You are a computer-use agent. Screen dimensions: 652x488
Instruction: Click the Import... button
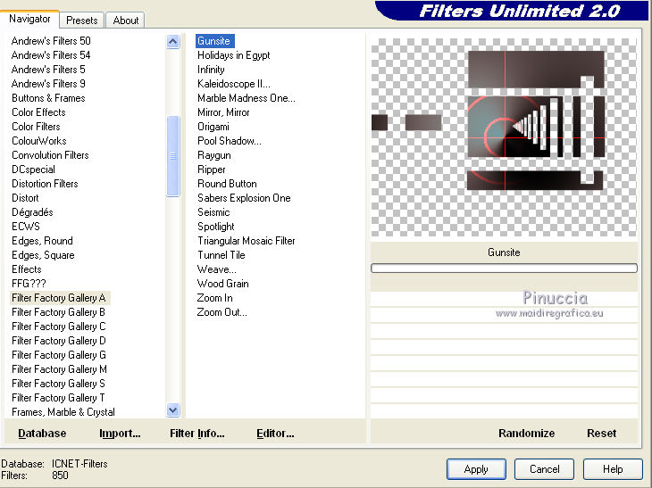[x=120, y=434]
